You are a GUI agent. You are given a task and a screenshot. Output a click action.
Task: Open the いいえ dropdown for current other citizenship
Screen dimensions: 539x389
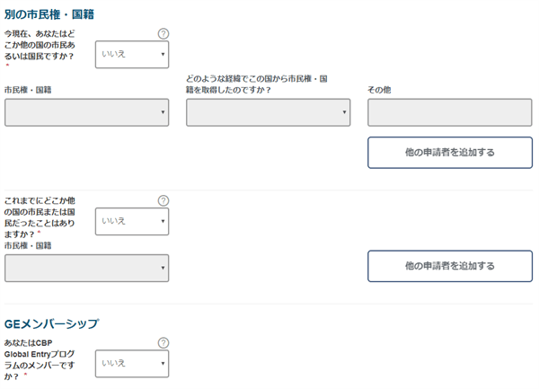click(132, 54)
